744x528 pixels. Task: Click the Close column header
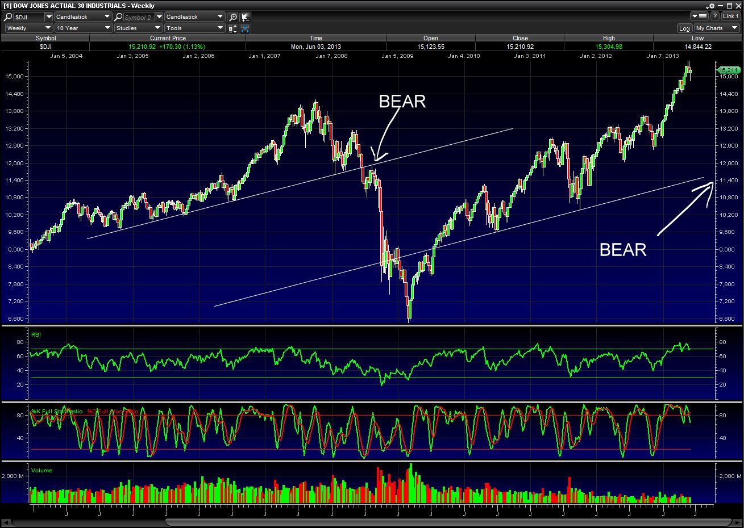520,38
